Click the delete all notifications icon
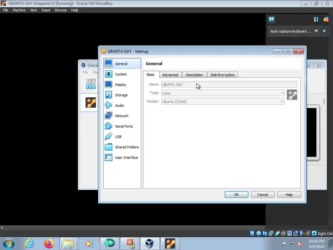333x250 pixels. [x=326, y=20]
